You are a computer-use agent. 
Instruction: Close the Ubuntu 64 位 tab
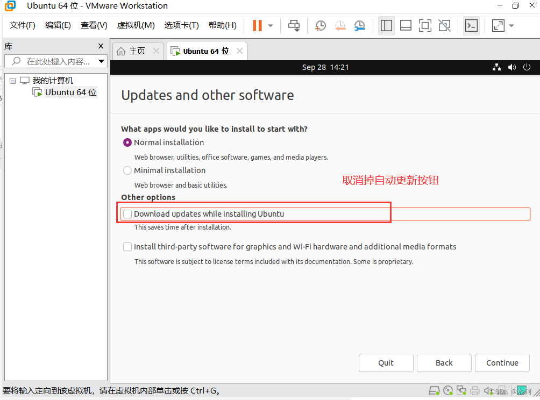(x=240, y=51)
